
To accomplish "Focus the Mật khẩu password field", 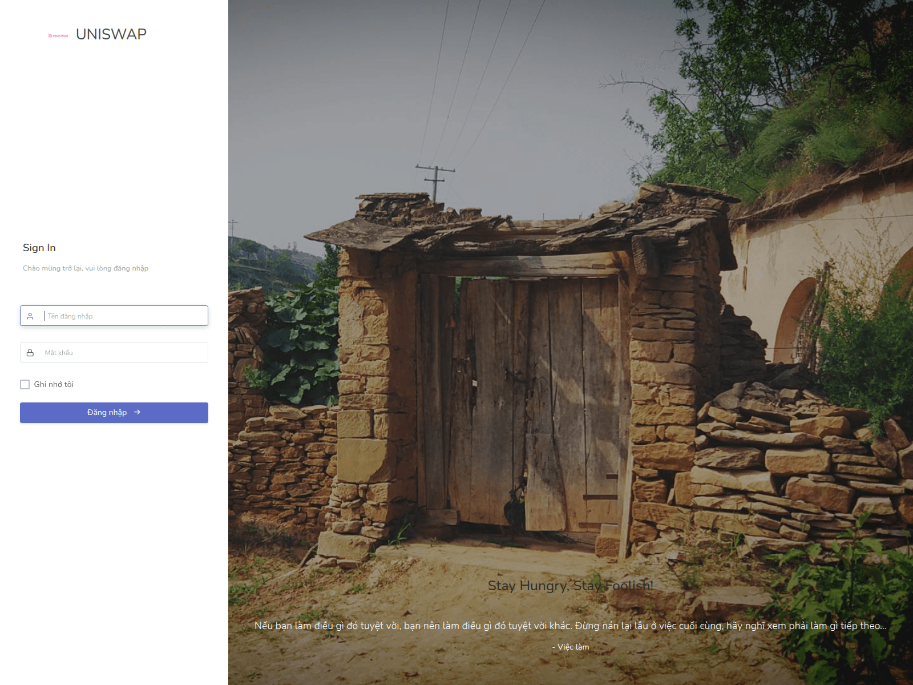I will (114, 353).
